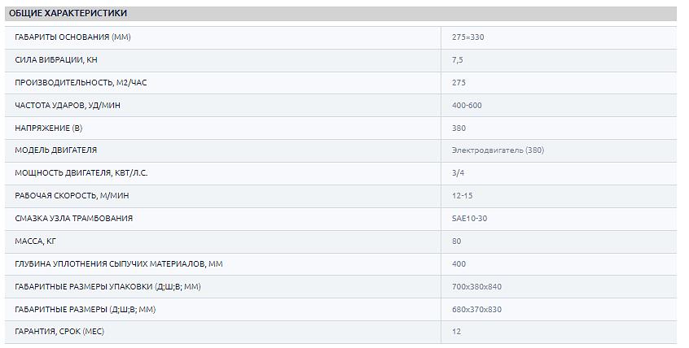The image size is (689, 348).
Task: Click the 700x380x840 packaging dimensions value
Action: pyautogui.click(x=476, y=287)
